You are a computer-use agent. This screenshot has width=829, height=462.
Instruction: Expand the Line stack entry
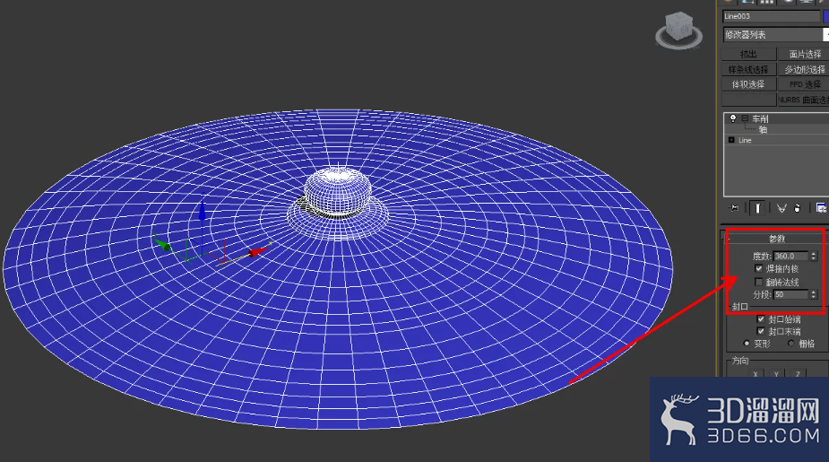[731, 140]
